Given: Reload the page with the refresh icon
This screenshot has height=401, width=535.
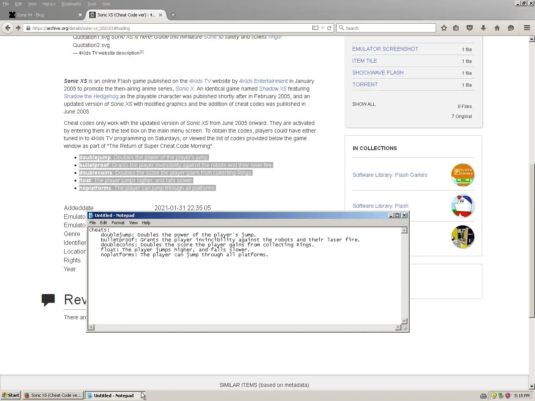Looking at the screenshot, I should click(329, 28).
